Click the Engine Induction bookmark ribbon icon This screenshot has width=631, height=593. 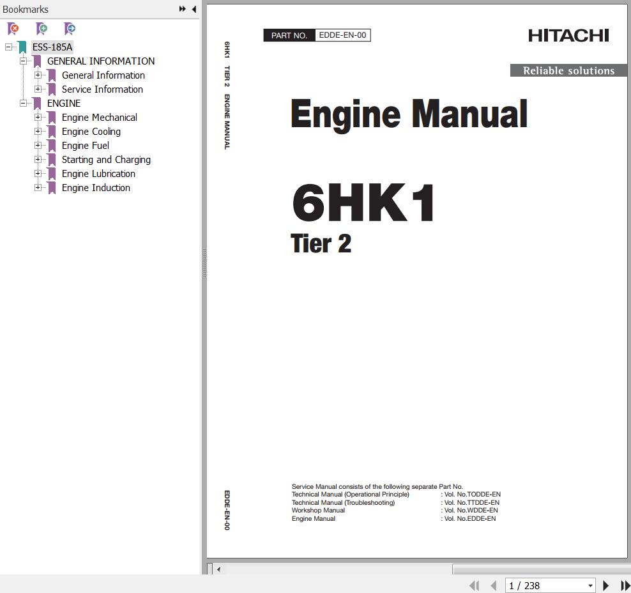point(52,188)
